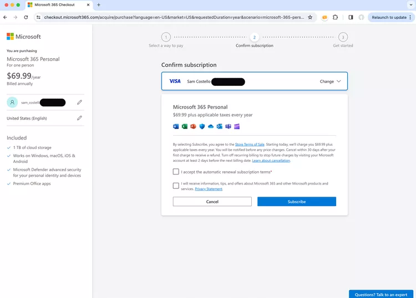Screen dimensions: 416x298
Task: Edit account email with pencil icon
Action: click(x=79, y=102)
